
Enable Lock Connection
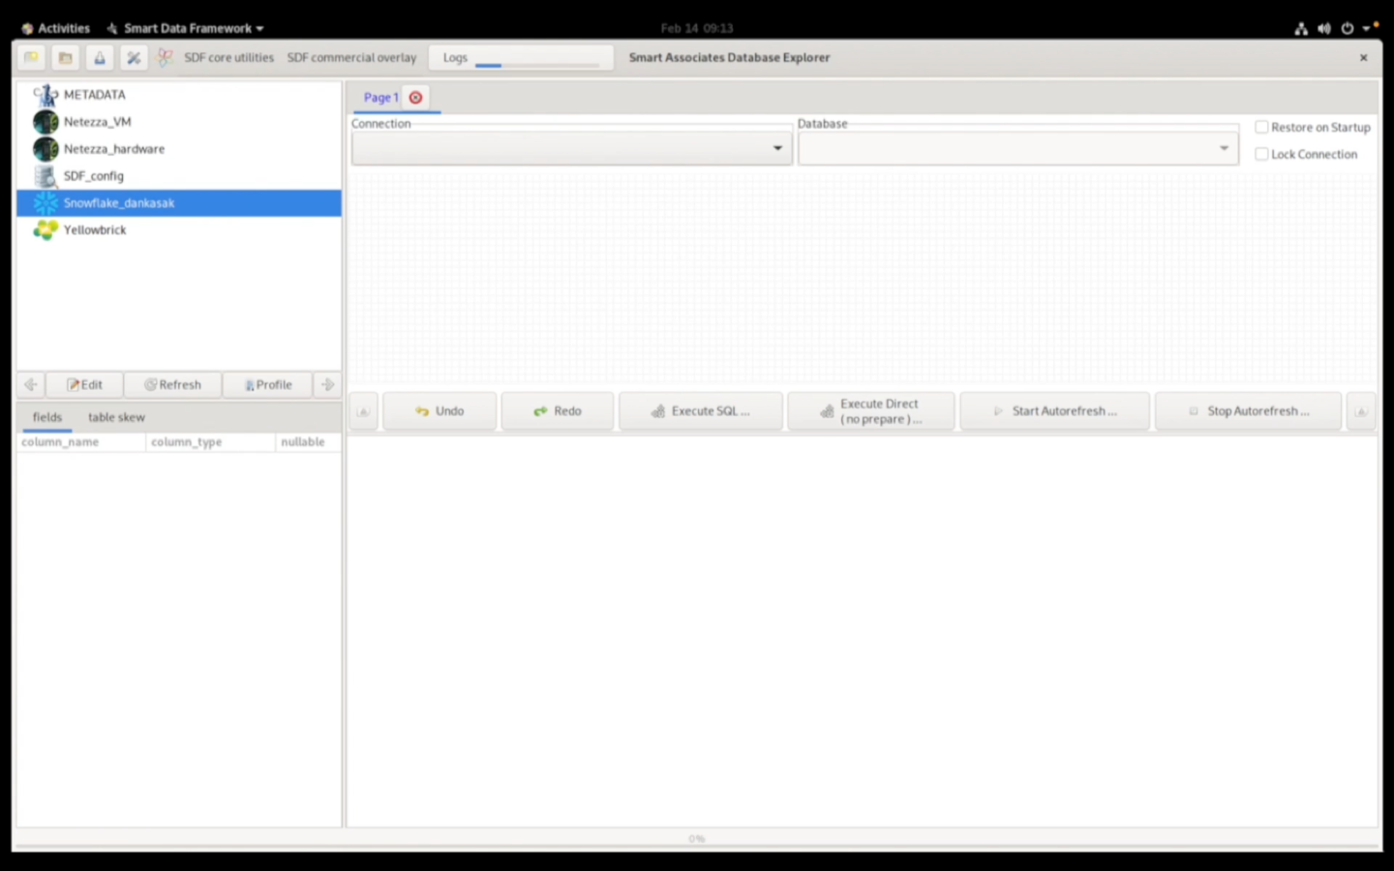pyautogui.click(x=1262, y=153)
